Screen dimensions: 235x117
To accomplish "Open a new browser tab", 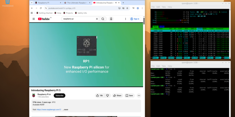I will 123,3.
